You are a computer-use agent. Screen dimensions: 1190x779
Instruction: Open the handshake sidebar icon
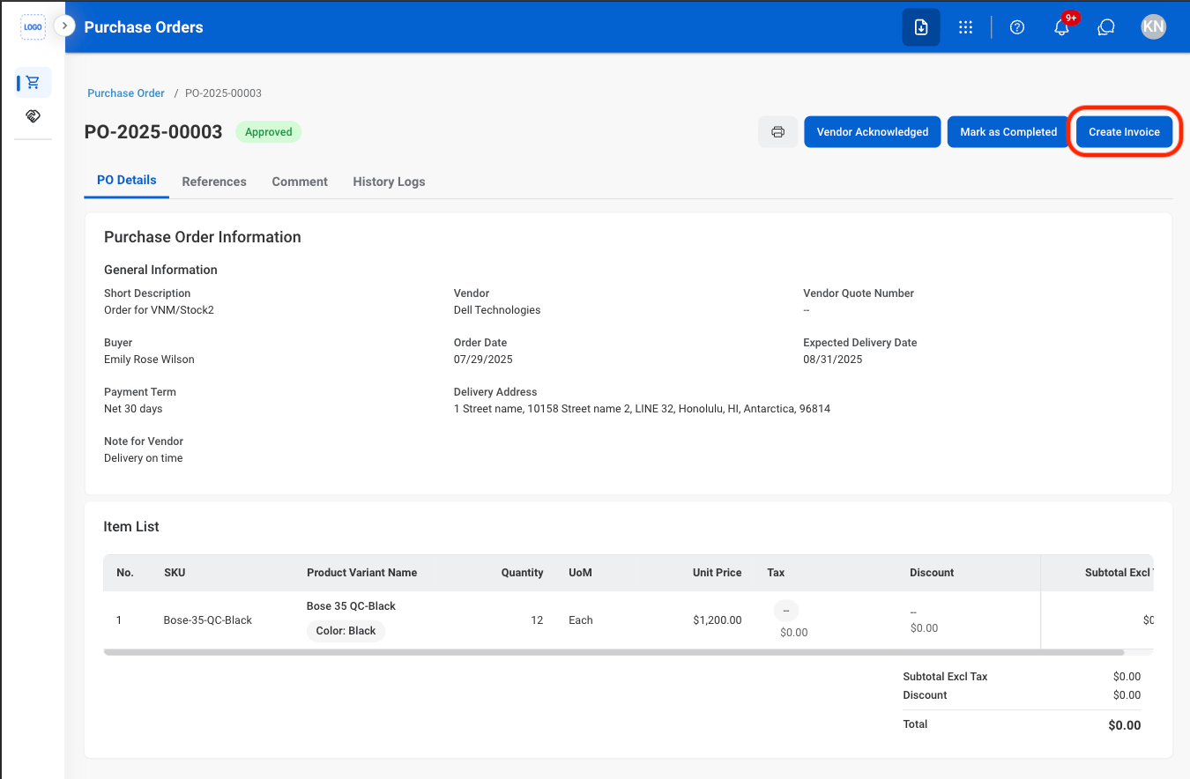click(x=33, y=116)
